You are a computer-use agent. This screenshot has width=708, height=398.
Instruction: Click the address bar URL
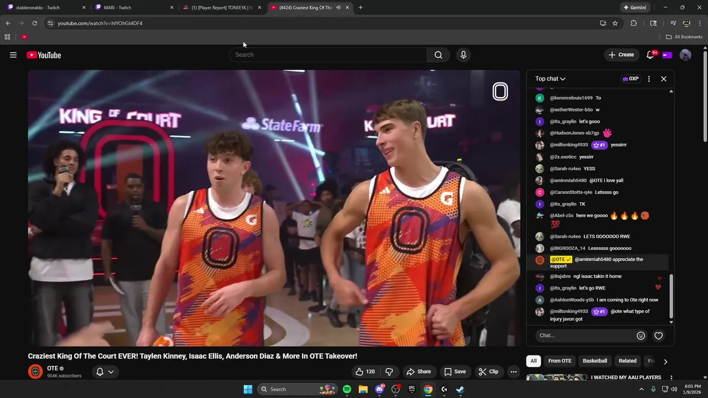[100, 23]
